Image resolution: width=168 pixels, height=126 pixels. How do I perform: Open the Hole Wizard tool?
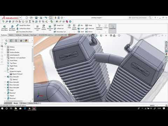[x=44, y=27]
